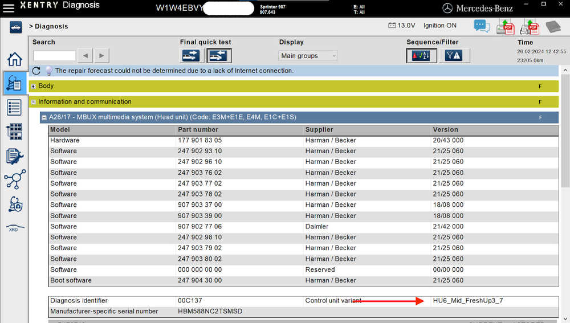Click the Version column header

[x=445, y=130]
